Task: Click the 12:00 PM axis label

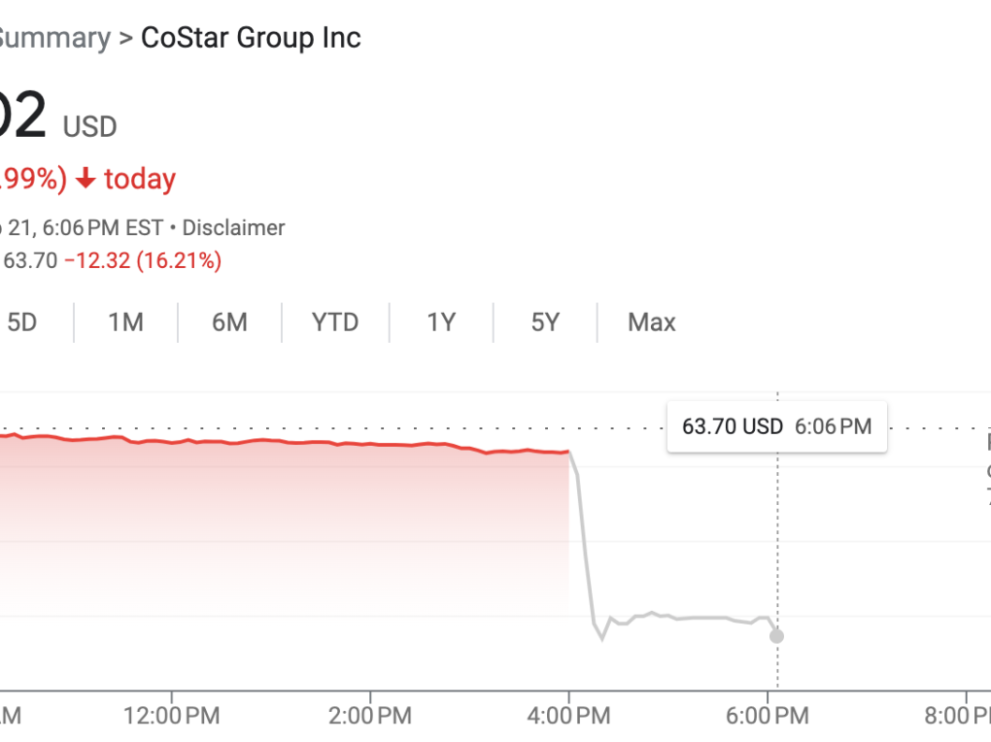Action: [x=172, y=717]
